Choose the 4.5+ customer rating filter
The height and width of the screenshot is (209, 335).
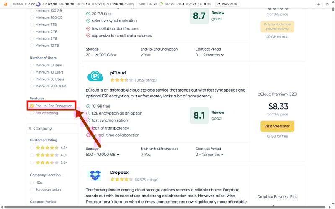pyautogui.click(x=32, y=148)
